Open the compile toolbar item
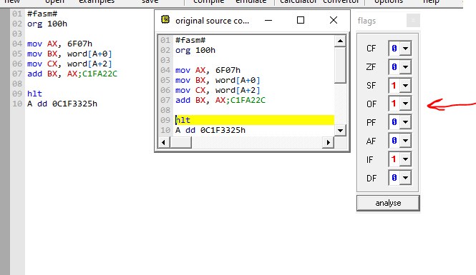Viewport: 476px width, 275px height. (209, 1)
